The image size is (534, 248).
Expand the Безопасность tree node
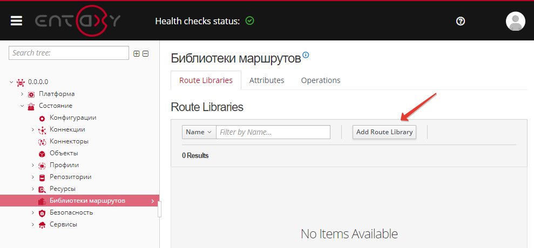pyautogui.click(x=33, y=212)
